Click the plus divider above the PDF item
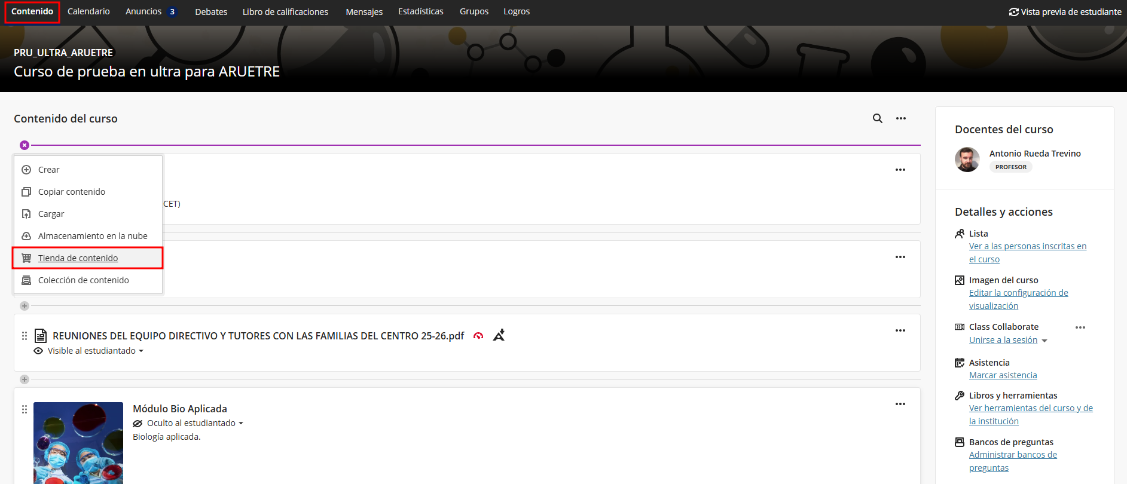Viewport: 1127px width, 484px height. tap(25, 306)
